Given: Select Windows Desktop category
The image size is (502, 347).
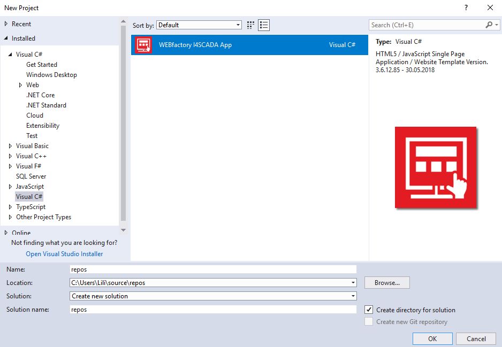Looking at the screenshot, I should click(x=51, y=75).
